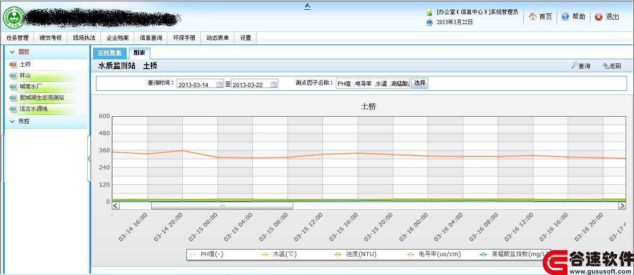The width and height of the screenshot is (634, 275).
Task: Click the x-axis label 03-15 12:00
Action: [308, 227]
